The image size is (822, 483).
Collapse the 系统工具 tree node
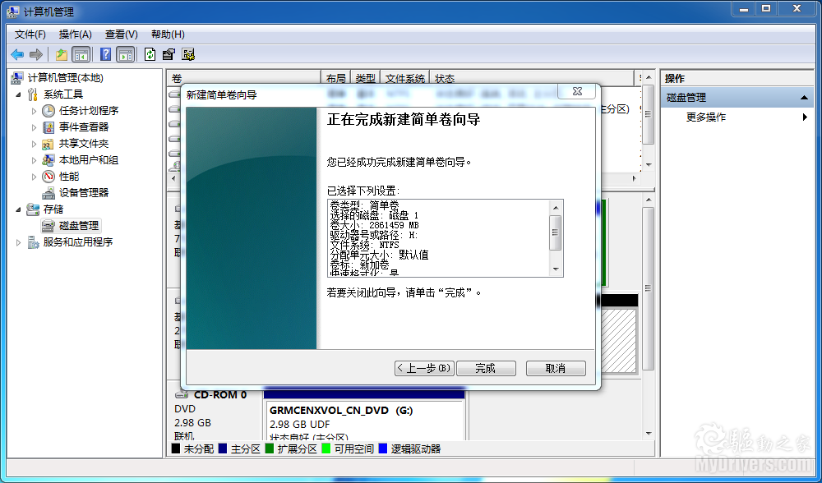pos(21,94)
